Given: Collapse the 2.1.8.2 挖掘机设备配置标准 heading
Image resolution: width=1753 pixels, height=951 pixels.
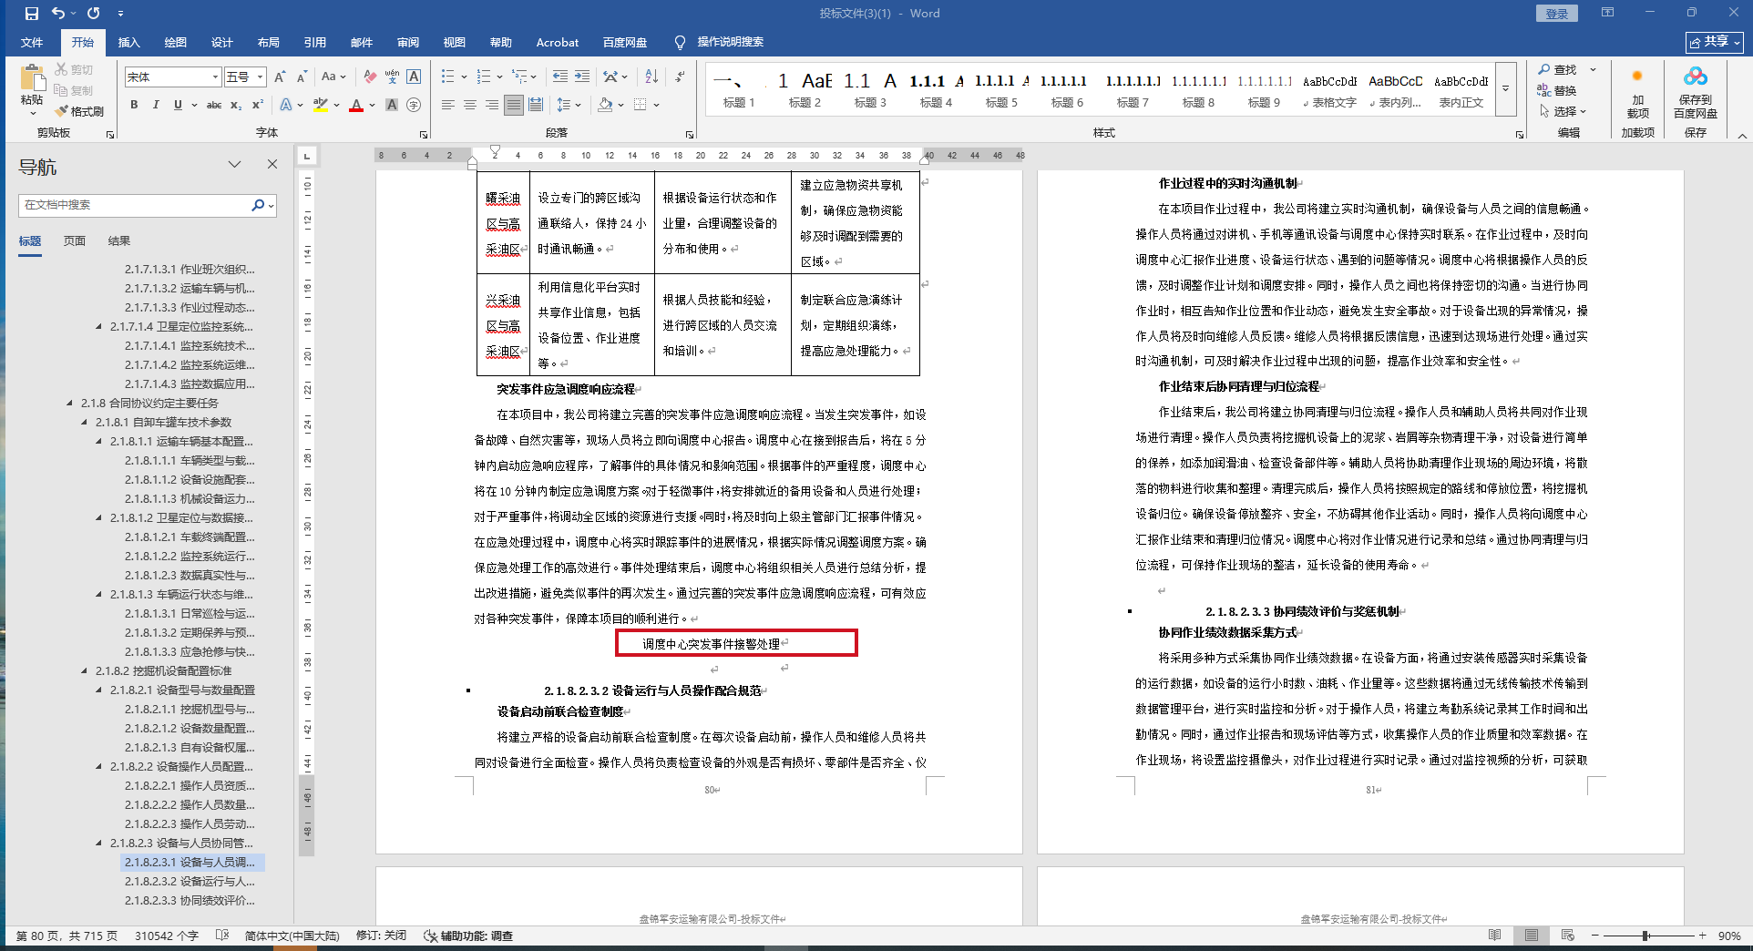Looking at the screenshot, I should coord(84,670).
